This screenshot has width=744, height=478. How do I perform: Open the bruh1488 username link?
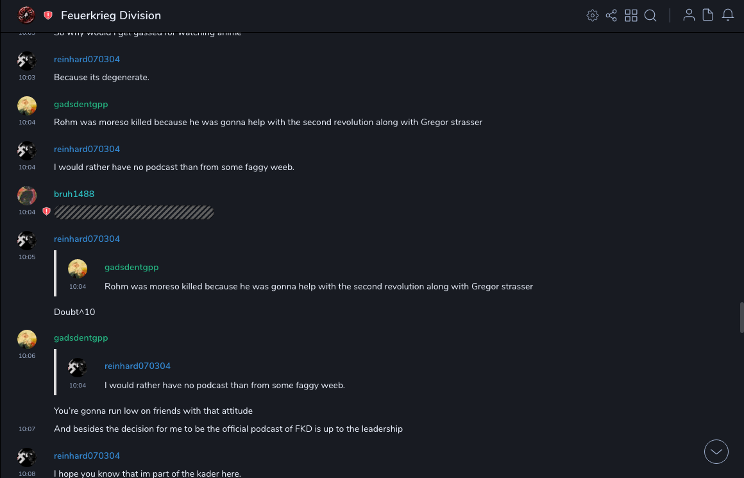[74, 194]
